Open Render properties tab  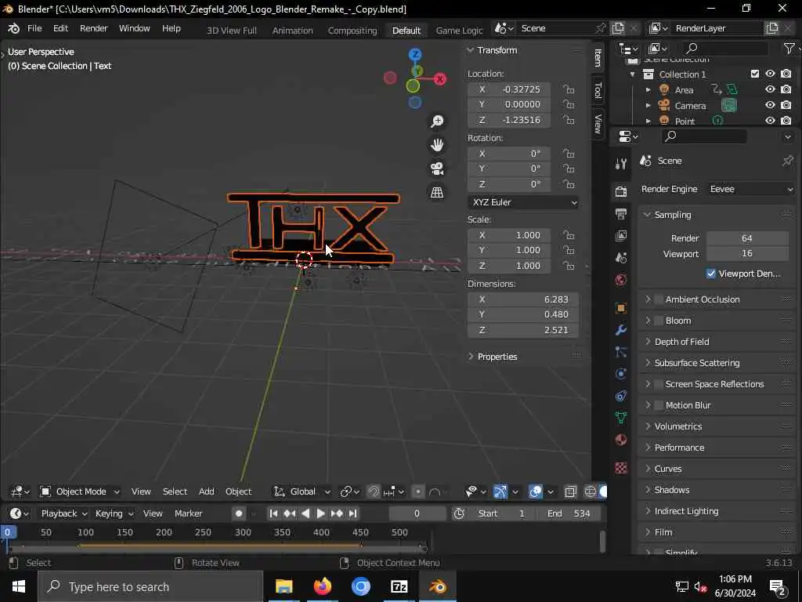[x=621, y=191]
